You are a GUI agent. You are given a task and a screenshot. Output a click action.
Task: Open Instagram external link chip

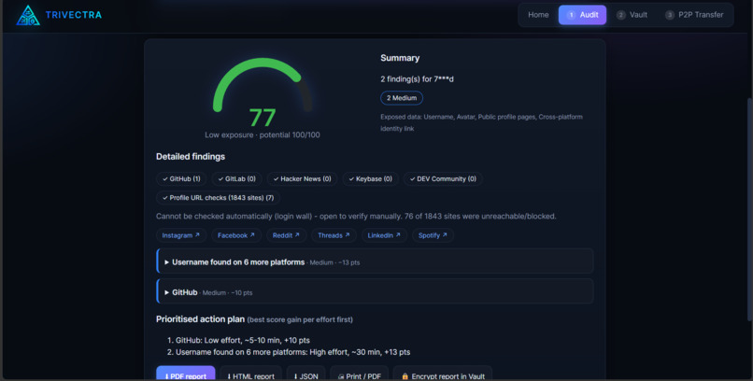[180, 235]
